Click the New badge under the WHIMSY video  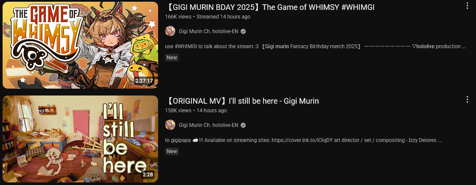(172, 58)
